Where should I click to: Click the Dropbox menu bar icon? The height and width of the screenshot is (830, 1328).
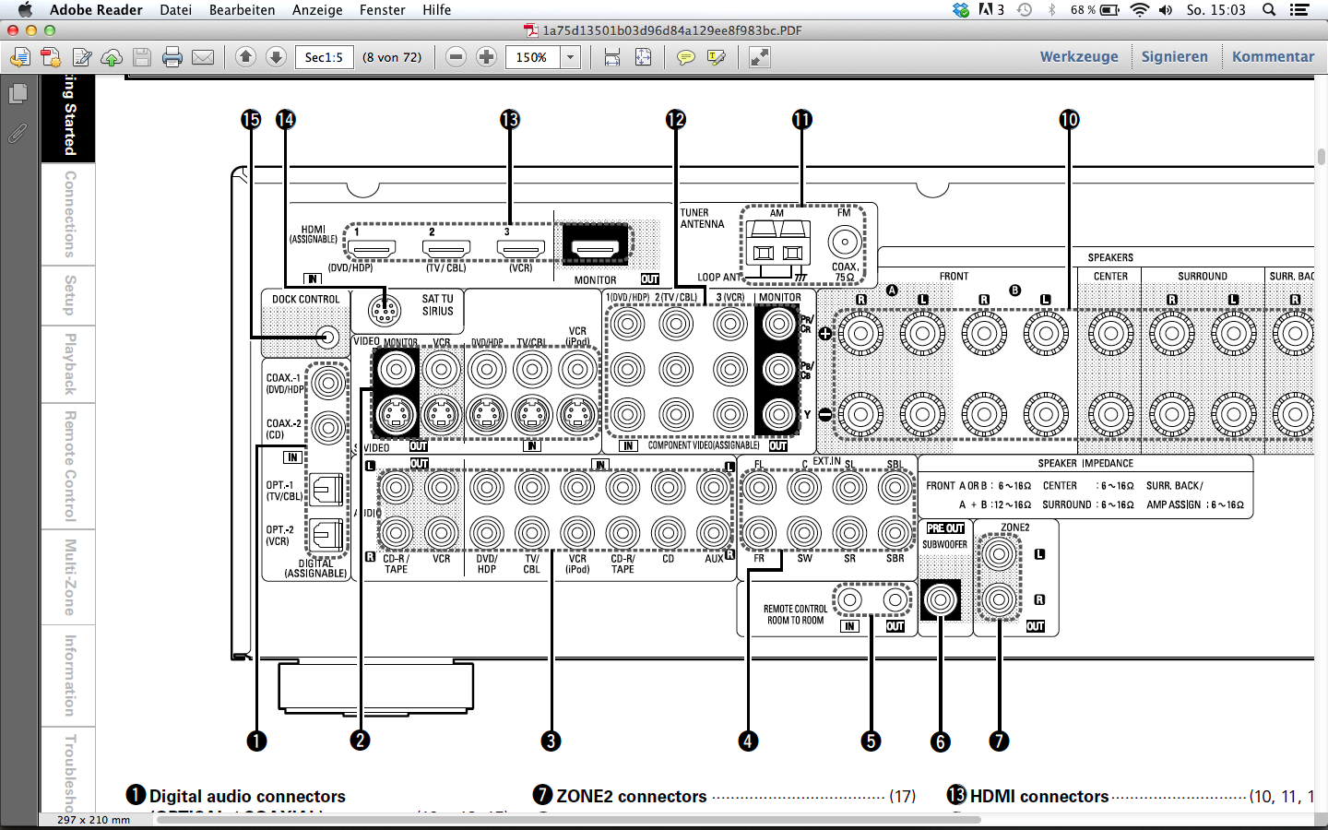(x=961, y=10)
